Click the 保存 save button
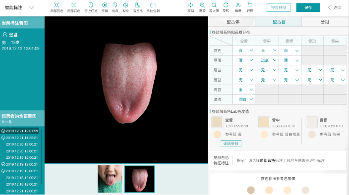Viewport: 349px width, 195px height. [x=308, y=7]
